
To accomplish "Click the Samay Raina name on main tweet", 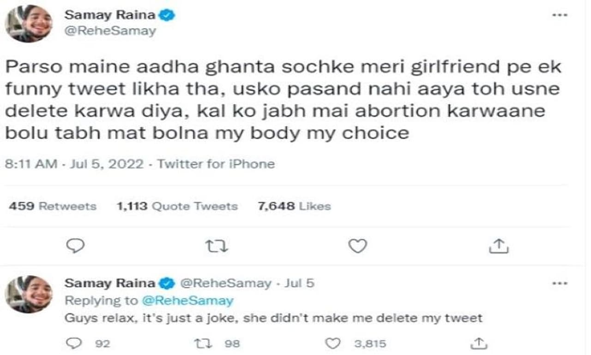I will pyautogui.click(x=110, y=15).
